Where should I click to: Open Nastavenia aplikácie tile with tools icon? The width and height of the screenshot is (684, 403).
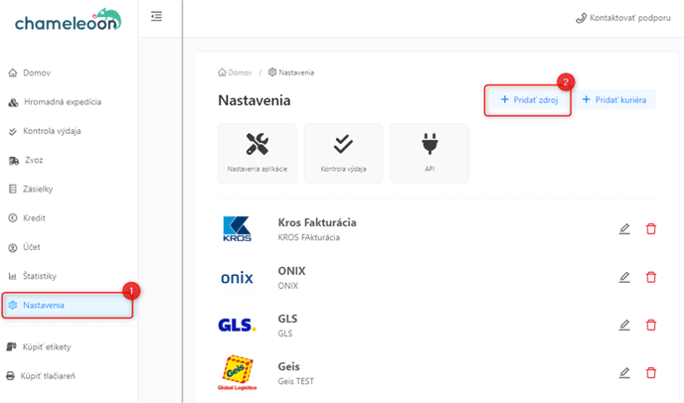257,153
